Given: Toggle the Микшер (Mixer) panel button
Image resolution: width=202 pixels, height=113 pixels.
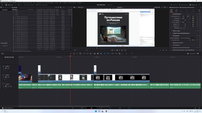Looking at the screenshot, I should click(x=174, y=5).
